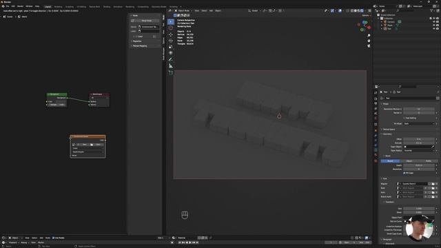Open the File menu

pos(8,6)
